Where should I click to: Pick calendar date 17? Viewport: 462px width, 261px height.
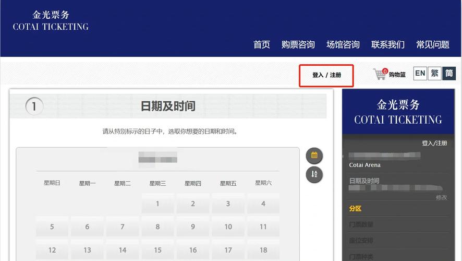(228, 250)
